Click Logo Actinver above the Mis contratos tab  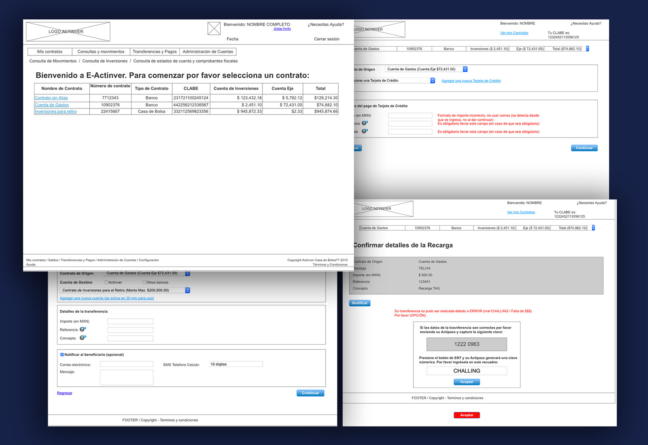68,32
